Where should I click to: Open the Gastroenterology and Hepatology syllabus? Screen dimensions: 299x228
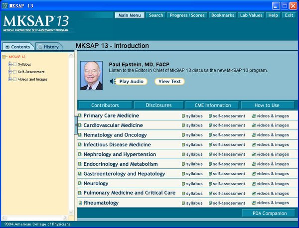[x=192, y=174]
